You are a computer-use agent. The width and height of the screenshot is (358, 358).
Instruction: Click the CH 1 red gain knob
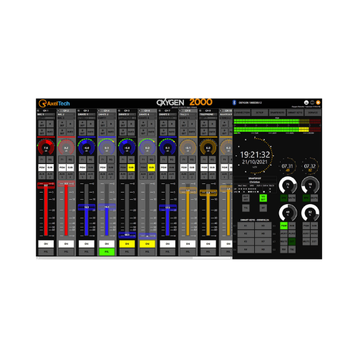pyautogui.click(x=46, y=148)
